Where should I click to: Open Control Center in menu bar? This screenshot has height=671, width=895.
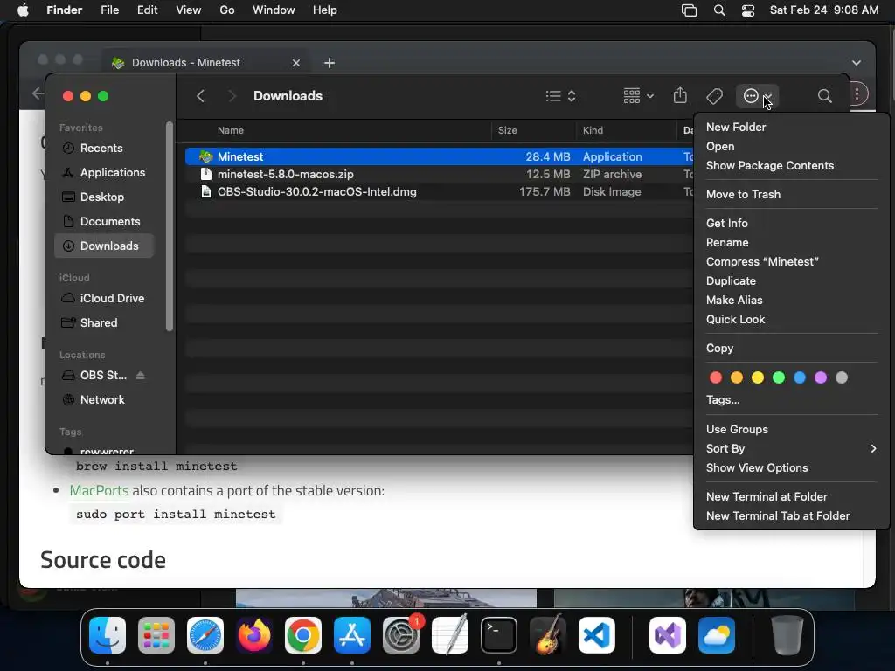748,10
